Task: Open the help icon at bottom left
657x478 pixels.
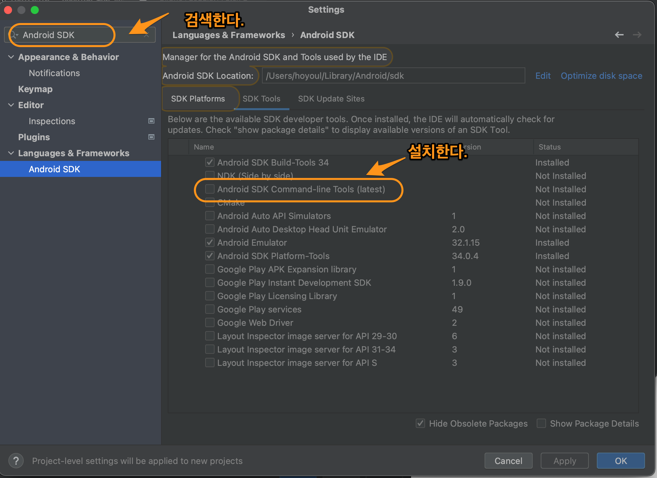Action: (x=16, y=461)
